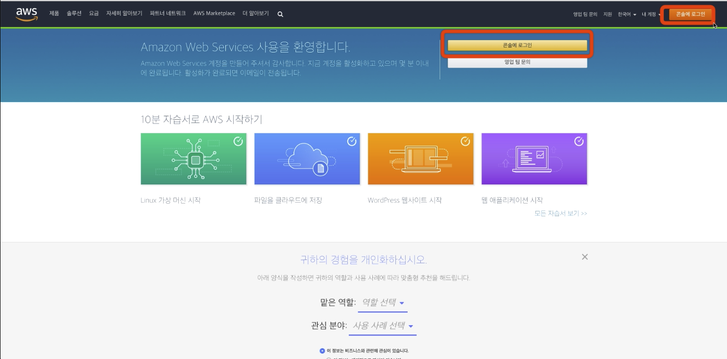727x359 pixels.
Task: Open the search magnifier icon in the navigation
Action: click(x=280, y=14)
